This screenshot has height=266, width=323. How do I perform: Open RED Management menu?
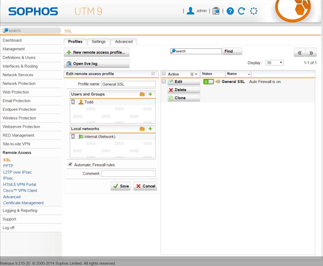31,135
